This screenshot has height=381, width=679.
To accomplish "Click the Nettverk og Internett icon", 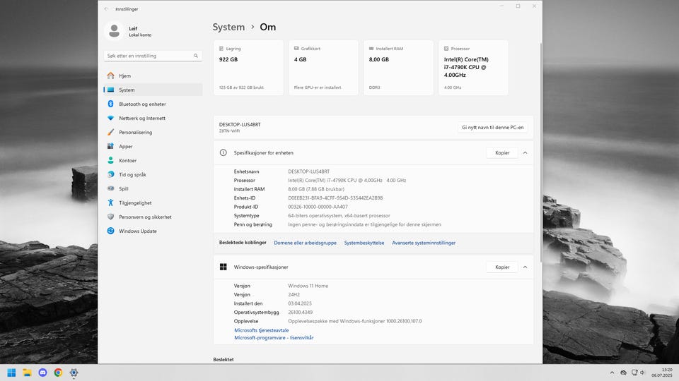I will (x=110, y=118).
